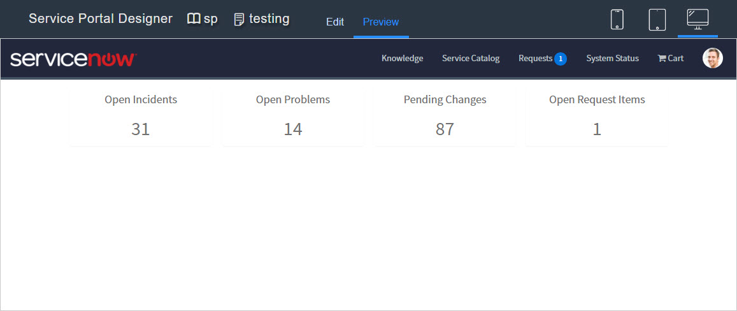The width and height of the screenshot is (737, 311).
Task: Click Service Portal Designer title
Action: click(101, 19)
